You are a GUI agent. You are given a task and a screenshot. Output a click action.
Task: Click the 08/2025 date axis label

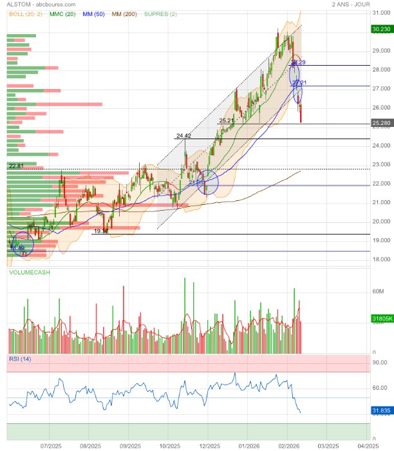(90, 446)
